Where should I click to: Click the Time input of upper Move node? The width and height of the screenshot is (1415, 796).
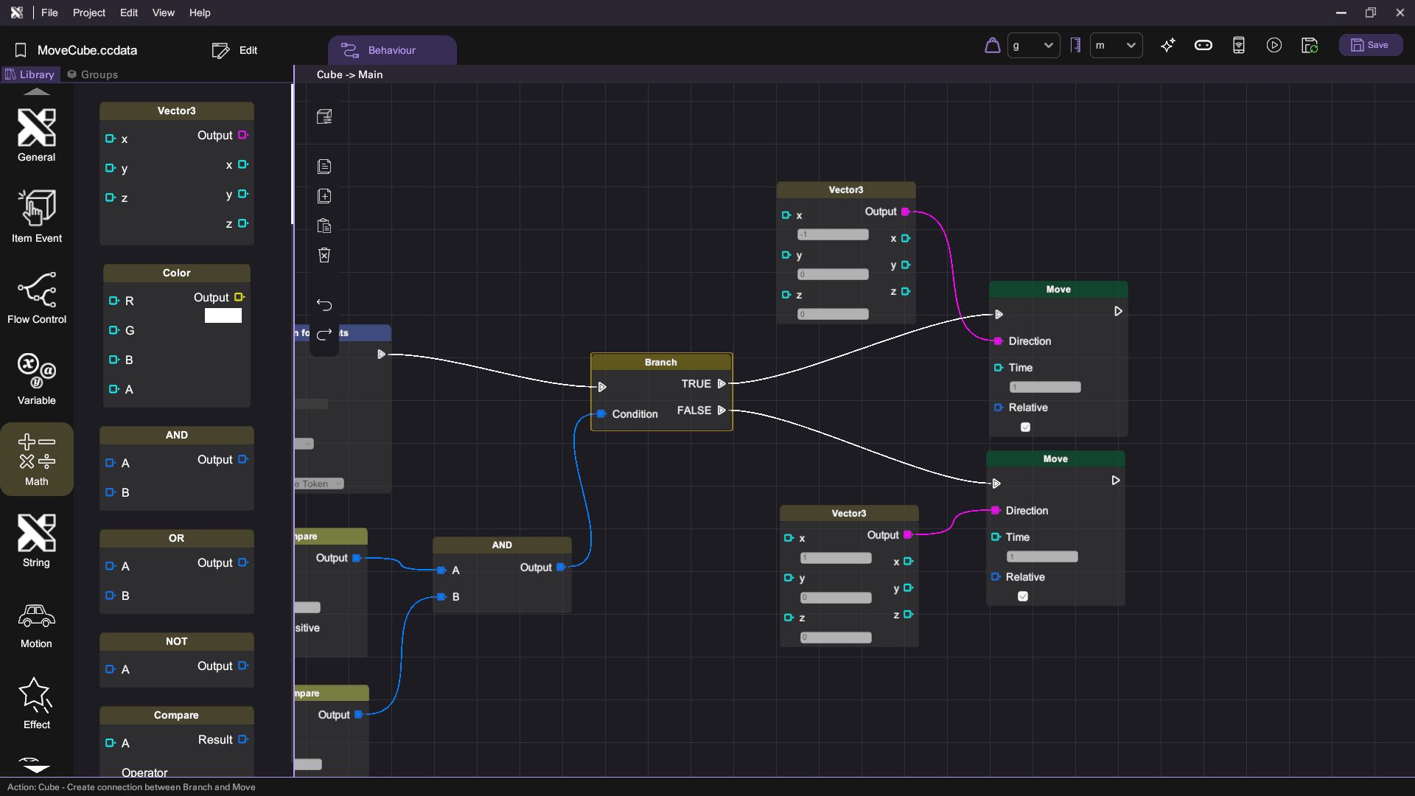coord(1044,388)
